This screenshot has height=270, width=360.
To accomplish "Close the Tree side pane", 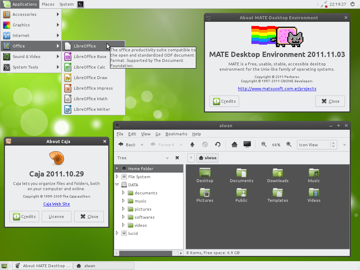I will [x=177, y=158].
